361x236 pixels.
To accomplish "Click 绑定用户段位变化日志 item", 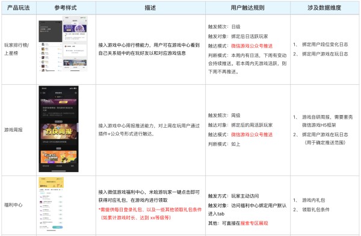I will click(x=325, y=45).
